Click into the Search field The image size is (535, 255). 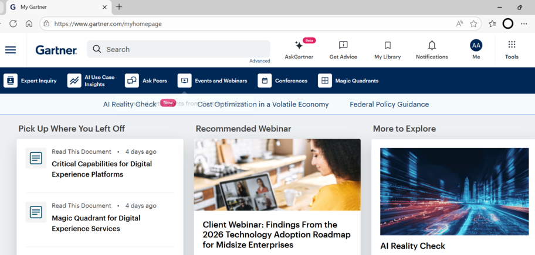[x=178, y=49]
